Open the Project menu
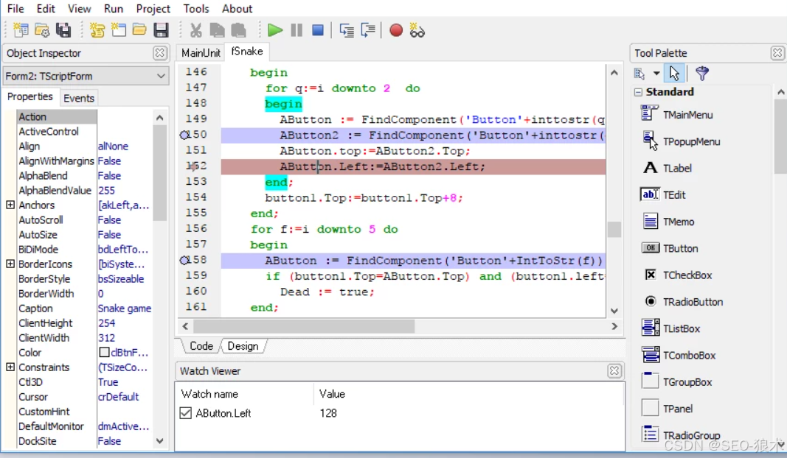The image size is (787, 458). coord(153,9)
